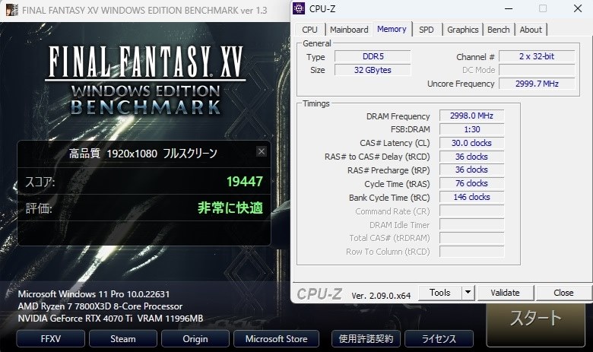The image size is (593, 352).
Task: Open the Steam store link button
Action: [123, 339]
